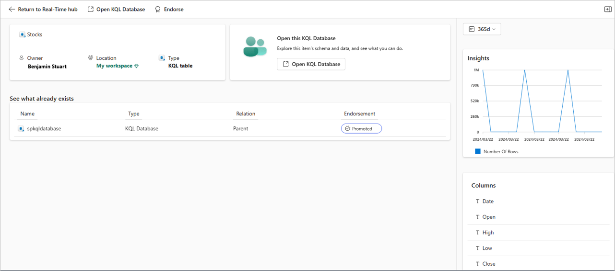Viewport: 615px width, 271px height.
Task: Click the blue Number Of Rows legend swatch
Action: point(478,151)
